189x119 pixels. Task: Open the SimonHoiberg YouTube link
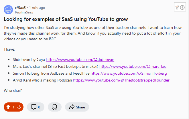129,73
